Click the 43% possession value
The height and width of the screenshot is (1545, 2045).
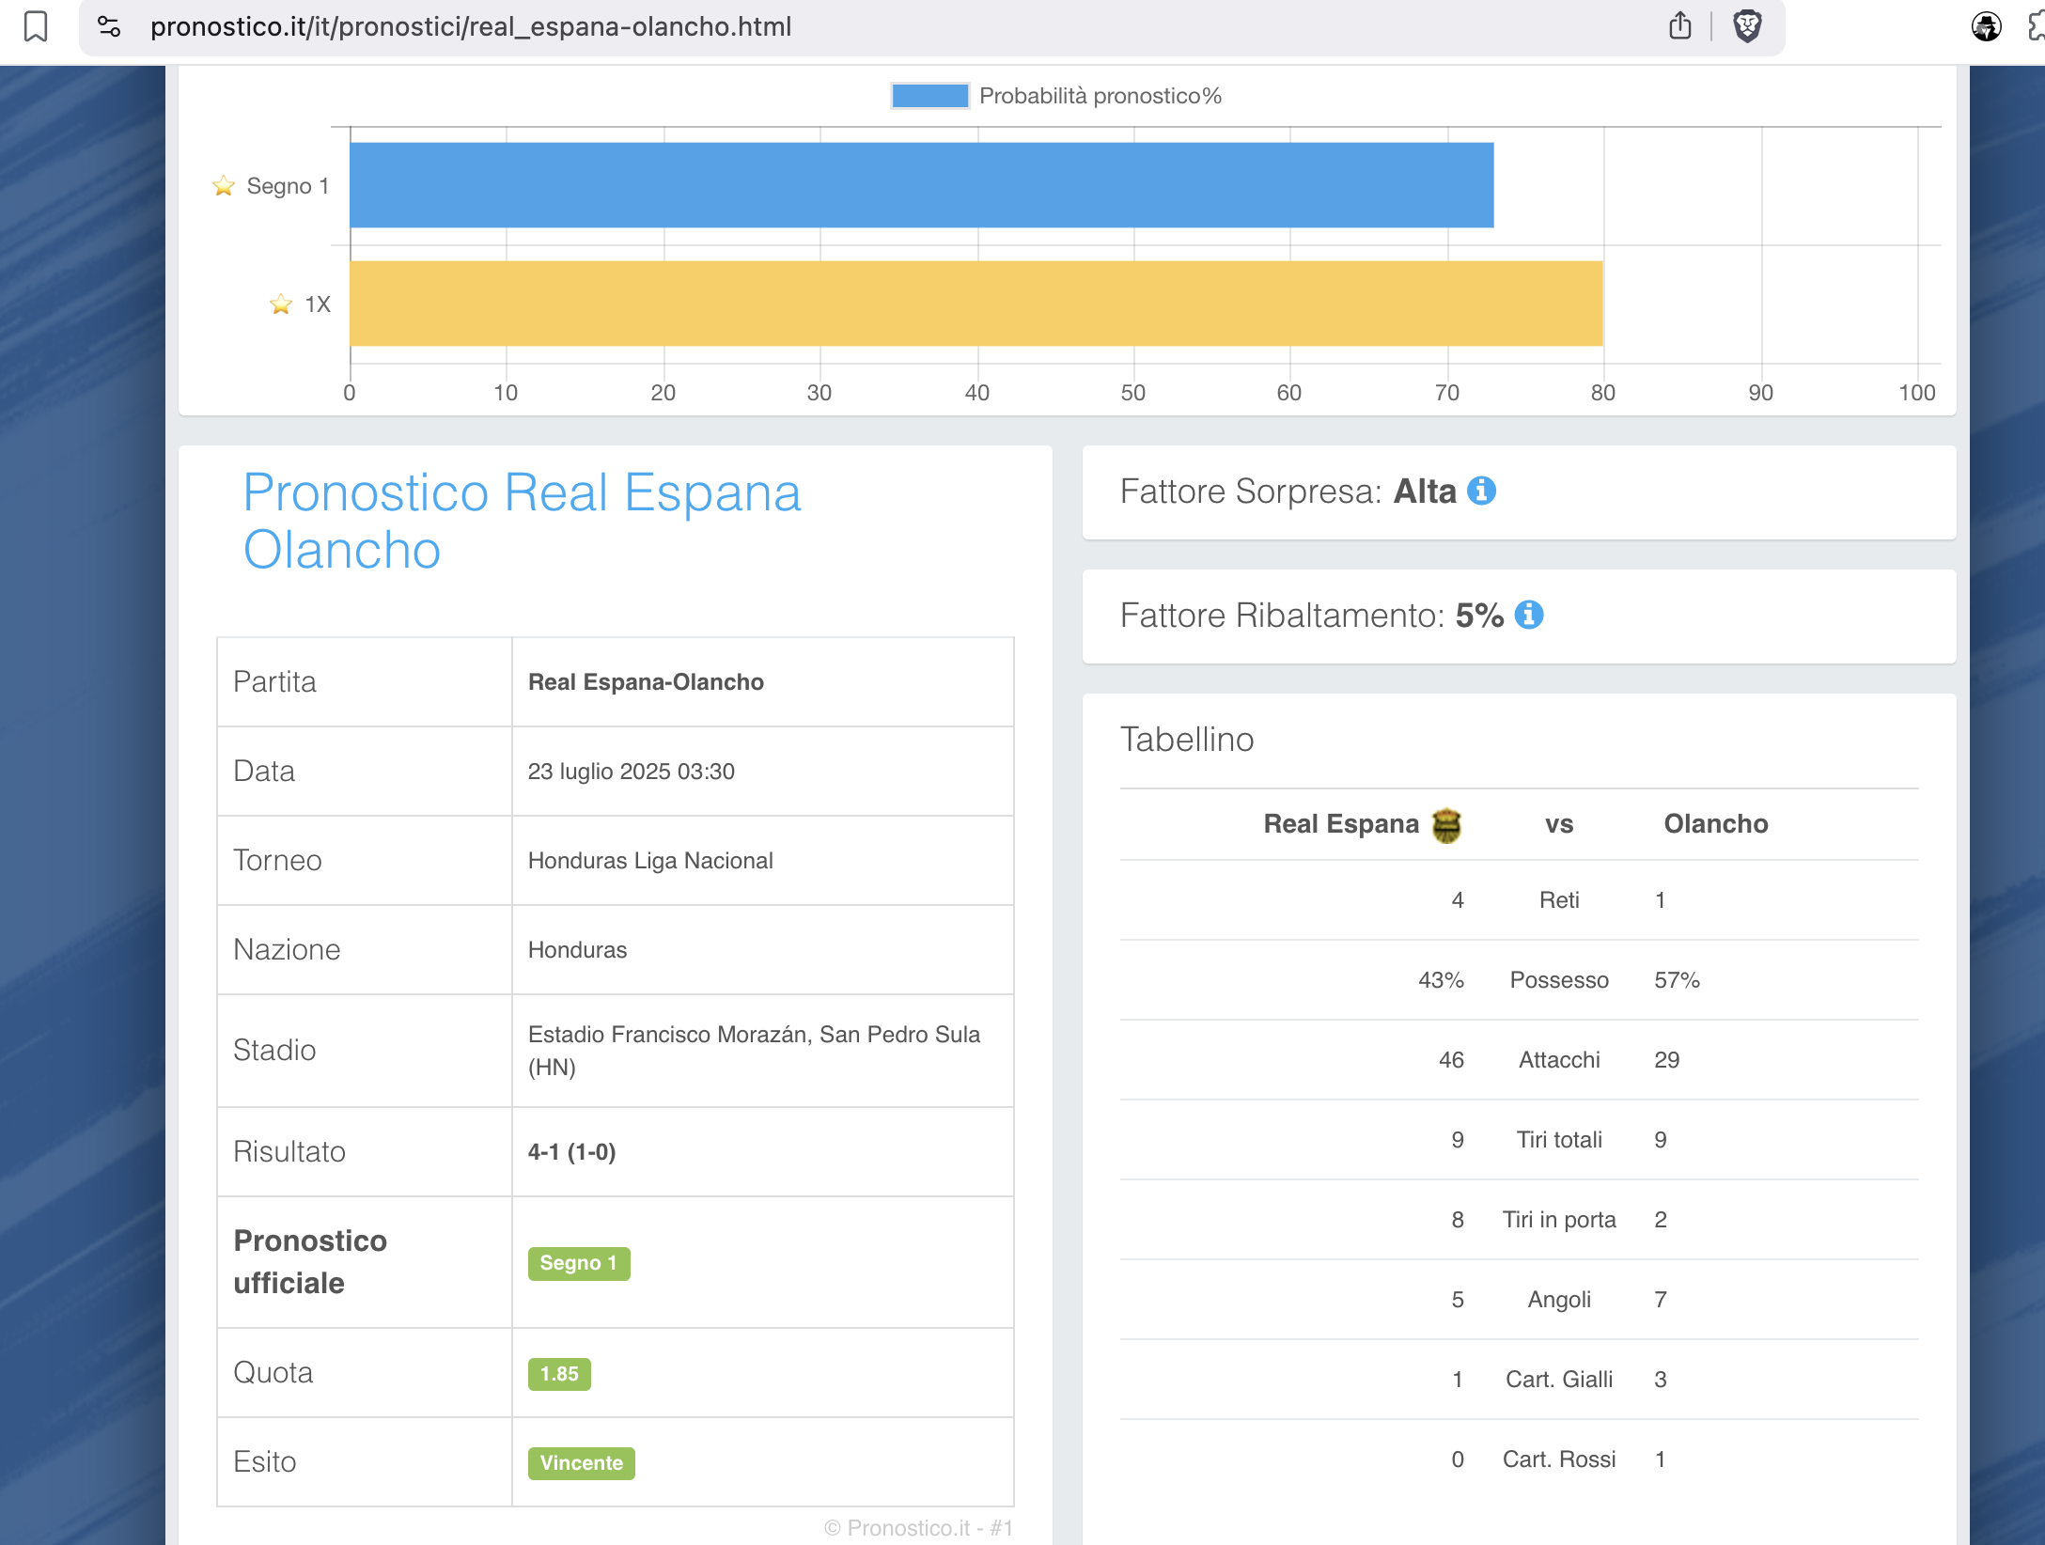(1441, 980)
